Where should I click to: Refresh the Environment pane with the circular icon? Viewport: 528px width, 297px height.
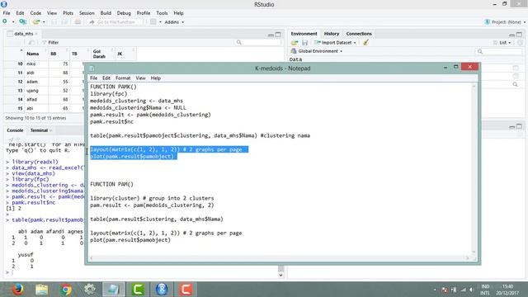click(x=520, y=42)
